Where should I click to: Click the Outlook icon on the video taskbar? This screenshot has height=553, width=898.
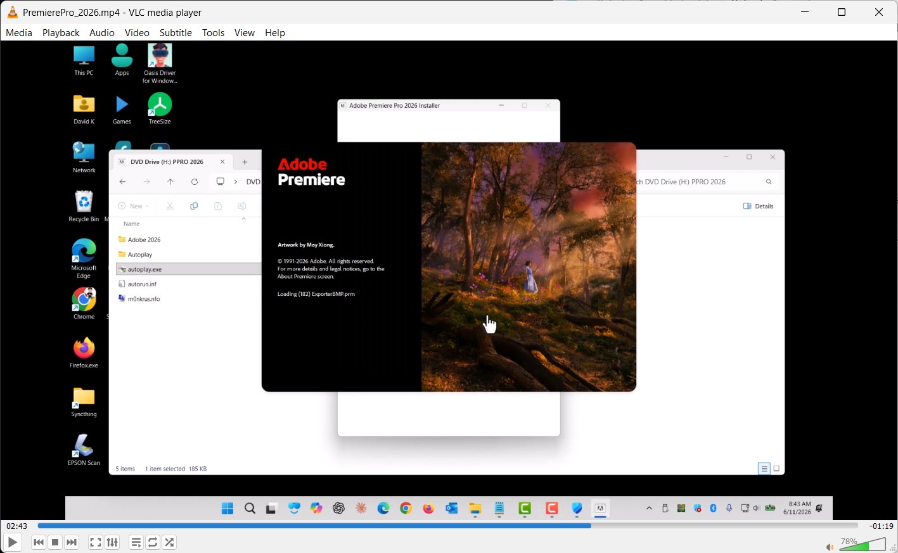(451, 508)
